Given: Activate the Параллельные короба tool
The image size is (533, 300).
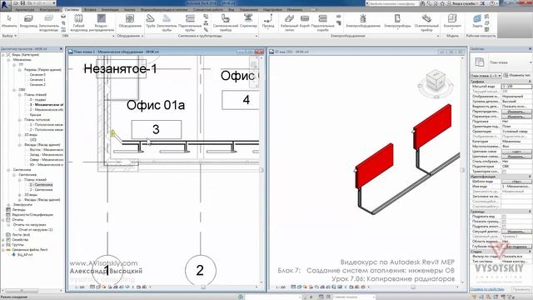Looking at the screenshot, I should pos(322,22).
